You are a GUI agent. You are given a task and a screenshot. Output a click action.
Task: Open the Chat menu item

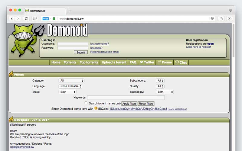[181, 62]
